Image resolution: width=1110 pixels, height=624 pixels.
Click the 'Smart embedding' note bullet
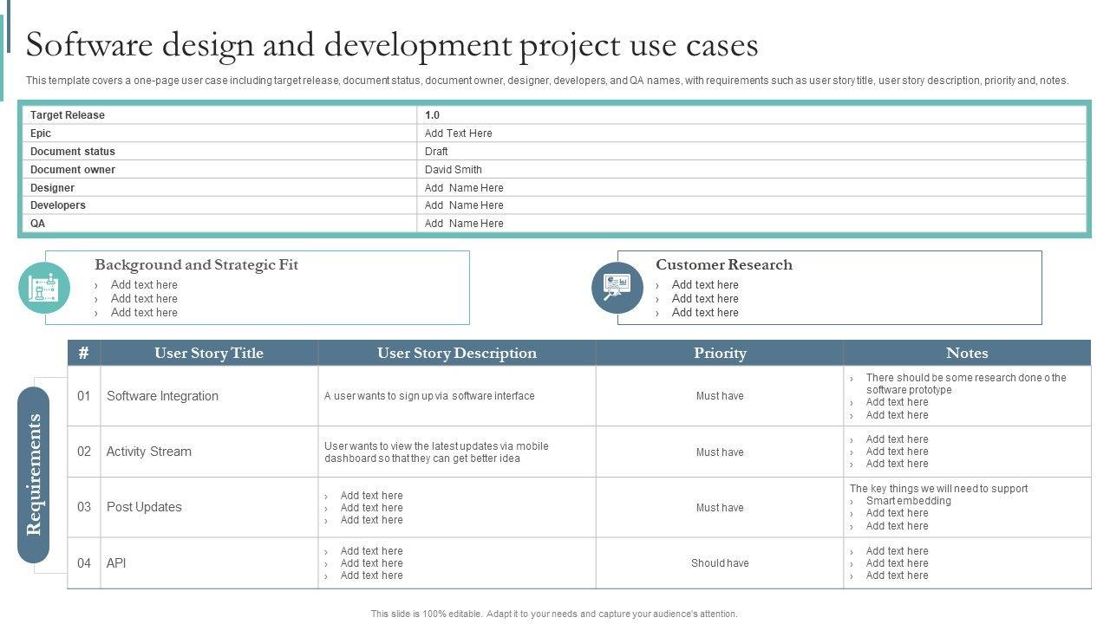(908, 501)
